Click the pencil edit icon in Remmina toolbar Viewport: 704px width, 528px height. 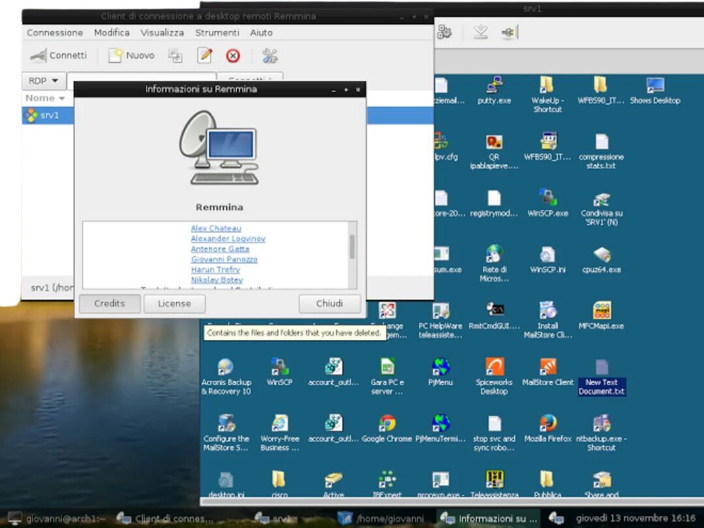205,55
